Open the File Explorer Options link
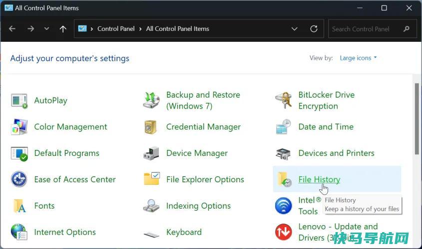This screenshot has height=249, width=422. click(x=205, y=179)
